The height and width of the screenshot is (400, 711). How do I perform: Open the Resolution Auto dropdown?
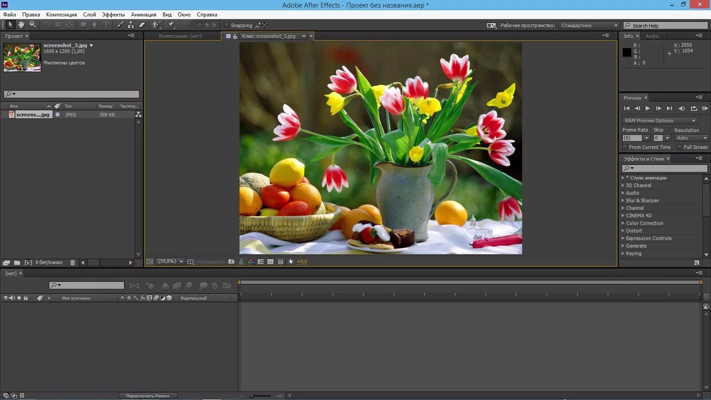691,138
